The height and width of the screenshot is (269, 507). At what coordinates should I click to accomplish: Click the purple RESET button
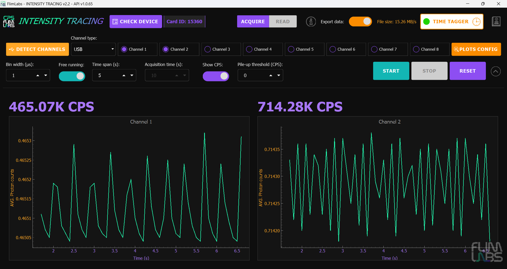click(468, 71)
